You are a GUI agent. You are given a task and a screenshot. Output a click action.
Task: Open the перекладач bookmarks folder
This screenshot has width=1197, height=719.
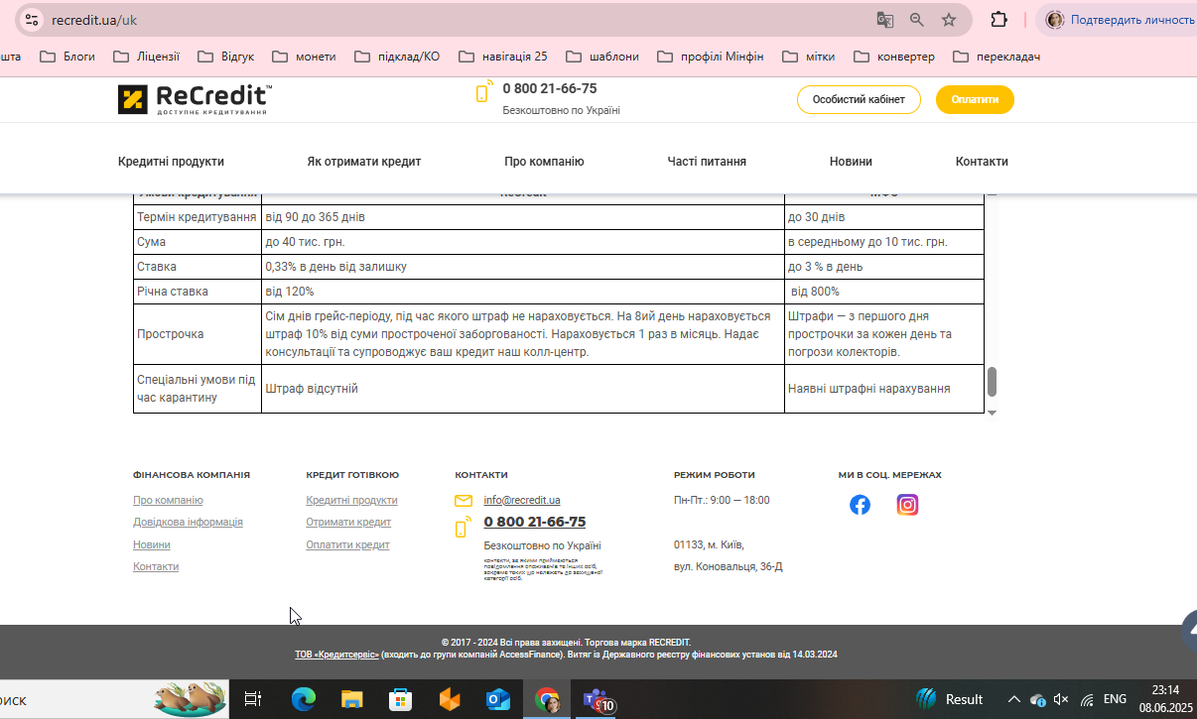(x=997, y=57)
